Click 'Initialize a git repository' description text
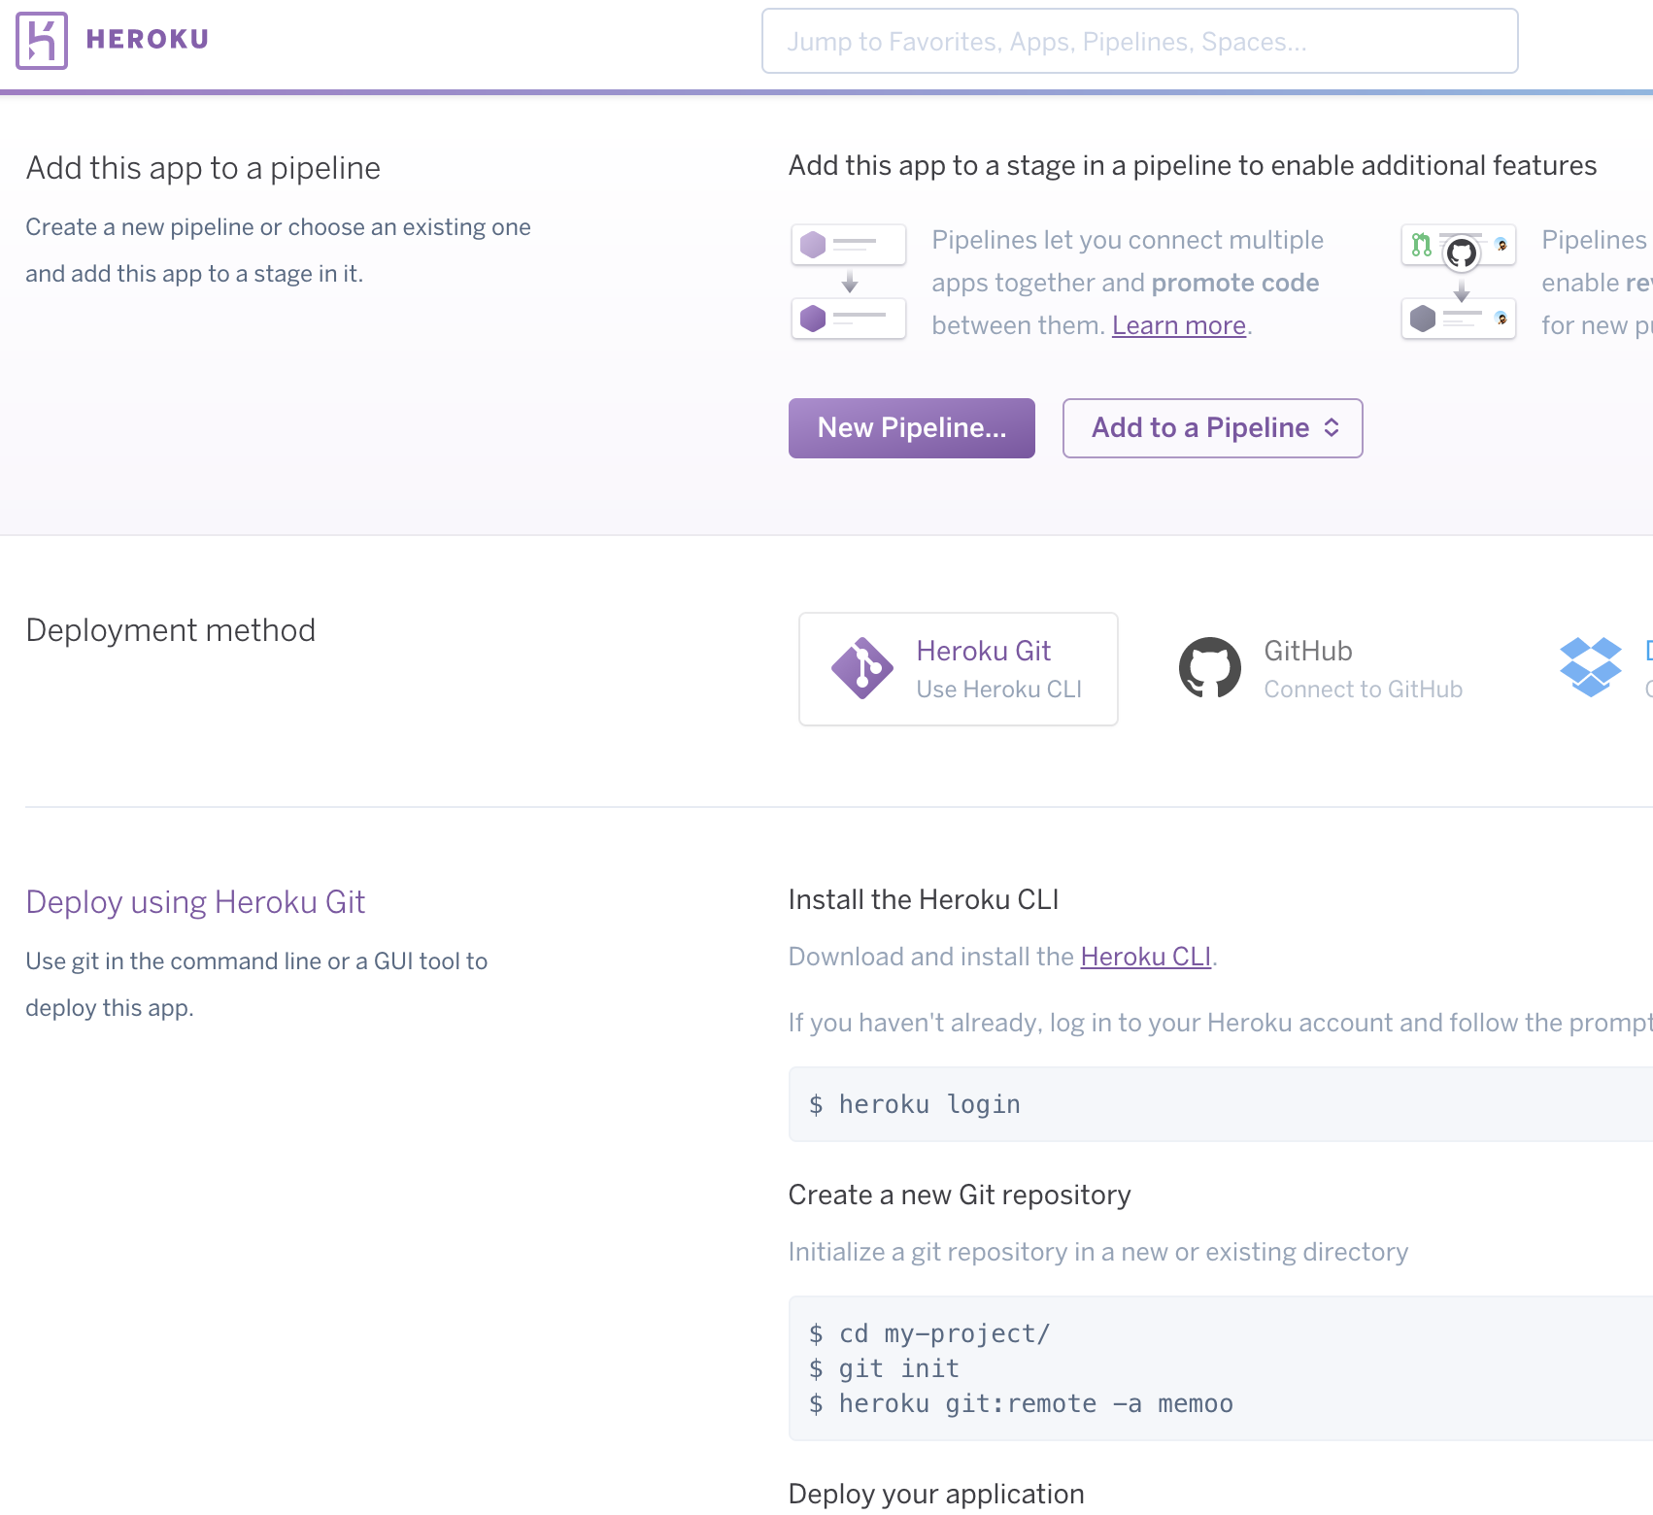Screen dimensions: 1653x1515 click(1097, 1252)
